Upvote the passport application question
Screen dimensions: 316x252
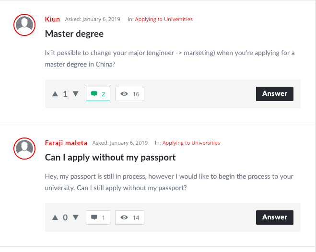[55, 218]
